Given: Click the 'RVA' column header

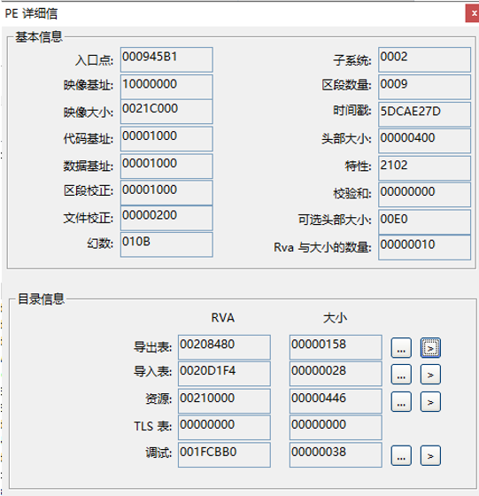Looking at the screenshot, I should [x=223, y=318].
